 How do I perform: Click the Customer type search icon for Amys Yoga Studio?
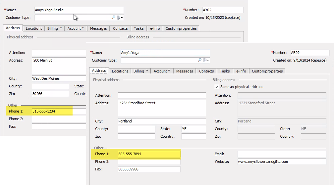click(113, 18)
